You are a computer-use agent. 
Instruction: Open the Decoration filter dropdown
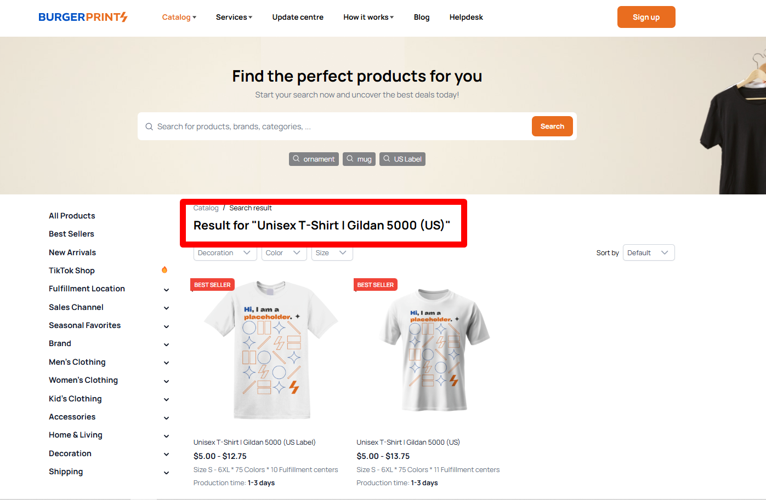coord(225,253)
